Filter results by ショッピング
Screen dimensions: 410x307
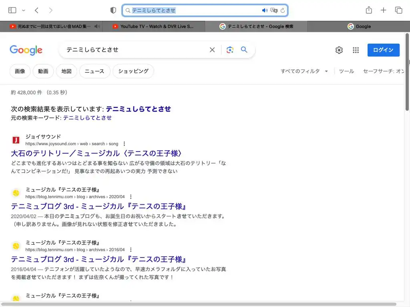(x=133, y=71)
